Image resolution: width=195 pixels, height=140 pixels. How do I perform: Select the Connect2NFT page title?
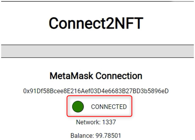(x=96, y=23)
